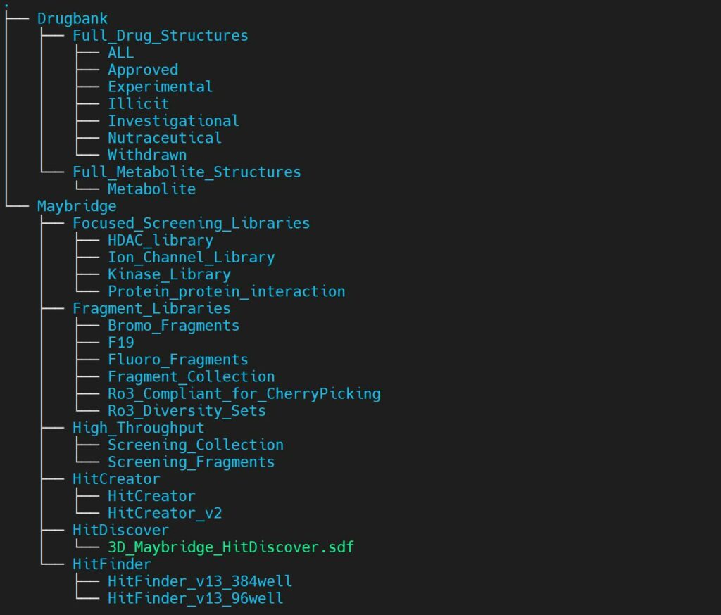Select the Maybridge directory name
721x615 pixels.
click(77, 206)
